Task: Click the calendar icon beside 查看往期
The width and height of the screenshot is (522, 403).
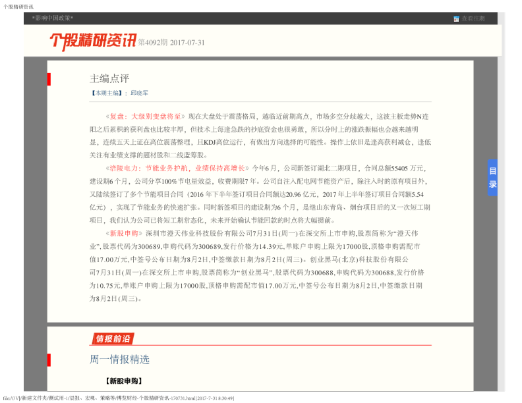Action: [456, 18]
